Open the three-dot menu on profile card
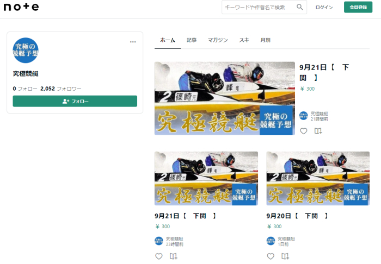This screenshot has width=381, height=264. [x=133, y=42]
